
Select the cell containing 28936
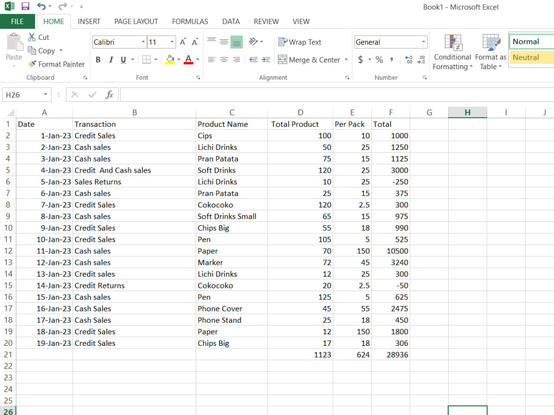click(x=391, y=355)
